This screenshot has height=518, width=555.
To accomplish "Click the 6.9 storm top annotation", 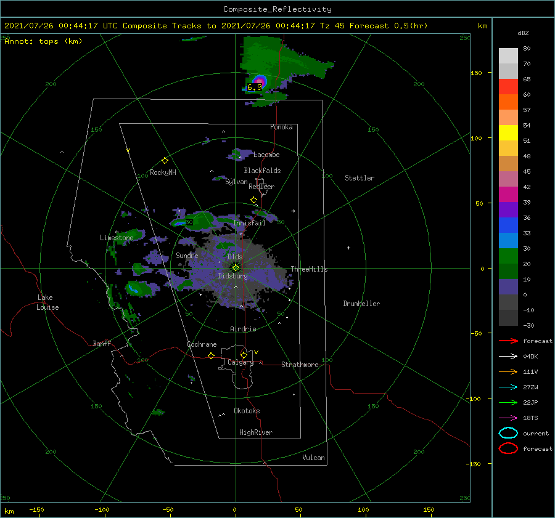I will coord(255,87).
